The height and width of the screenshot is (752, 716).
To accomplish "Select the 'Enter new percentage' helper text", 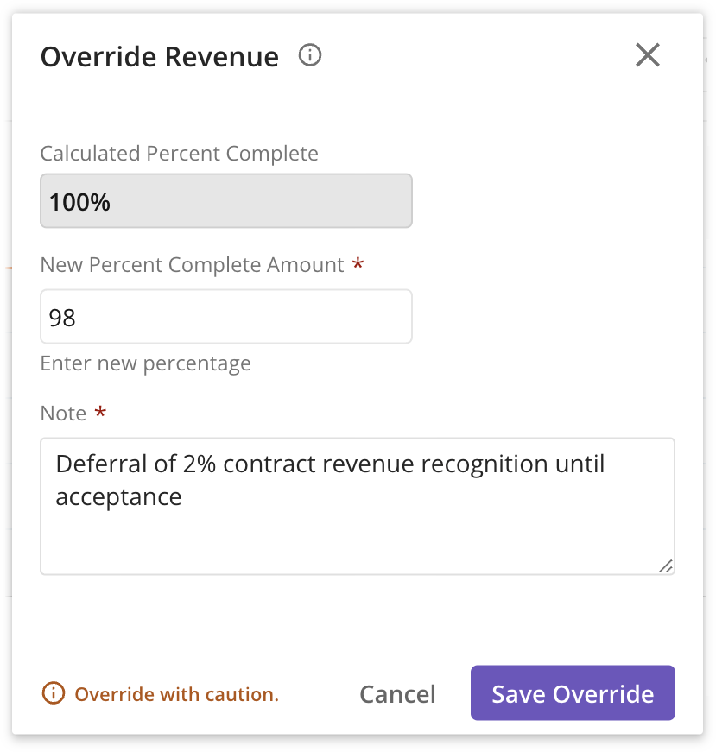I will point(145,363).
